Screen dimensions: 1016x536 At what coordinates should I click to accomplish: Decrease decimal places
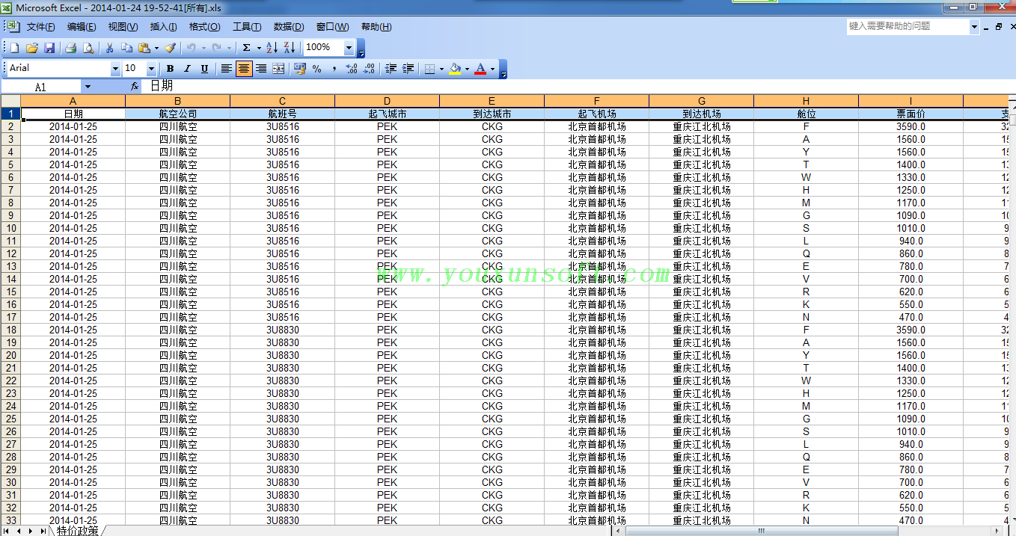[369, 69]
